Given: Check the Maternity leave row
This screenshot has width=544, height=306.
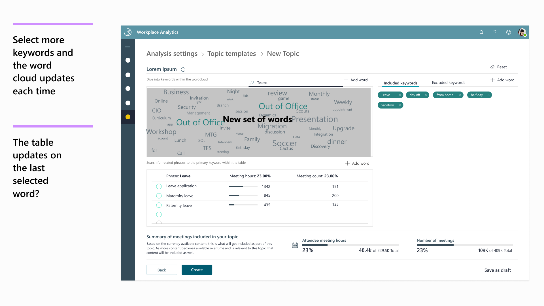Looking at the screenshot, I should click(x=159, y=195).
